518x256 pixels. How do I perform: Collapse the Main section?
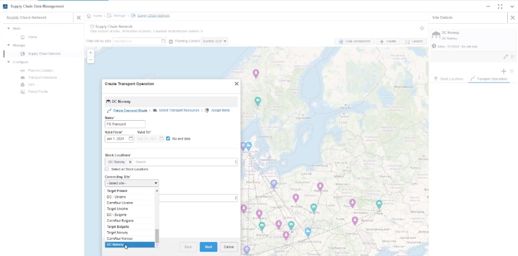(x=9, y=29)
